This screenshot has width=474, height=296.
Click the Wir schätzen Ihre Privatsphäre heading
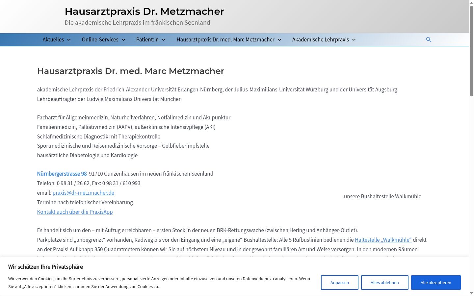[45, 267]
